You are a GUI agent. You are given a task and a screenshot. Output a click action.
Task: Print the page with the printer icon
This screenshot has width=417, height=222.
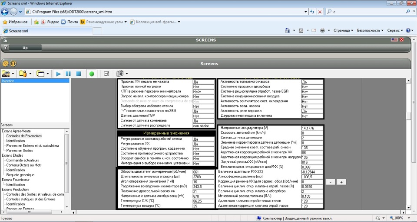(322, 30)
